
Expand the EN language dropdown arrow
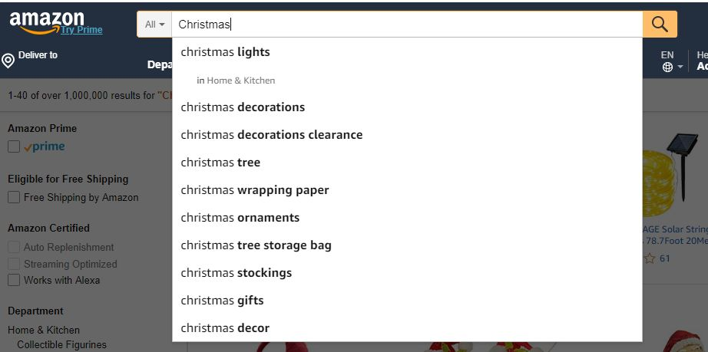pos(680,67)
